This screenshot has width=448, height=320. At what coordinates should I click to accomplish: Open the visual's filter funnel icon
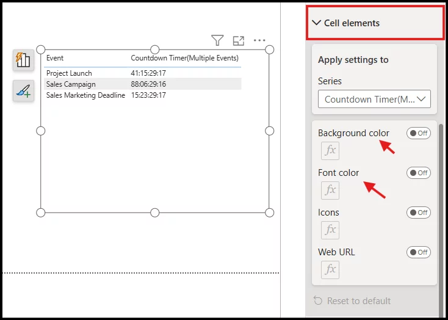[217, 40]
